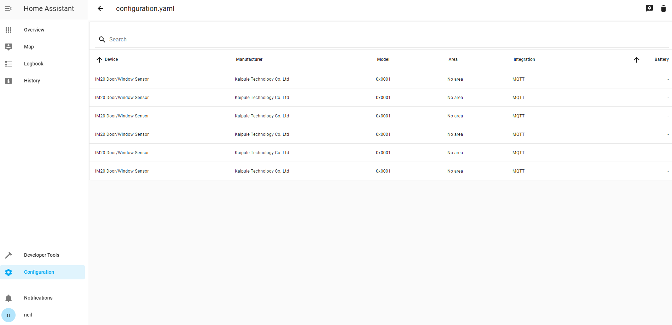This screenshot has height=325, width=672.
Task: Click MQTT in the first row
Action: pyautogui.click(x=519, y=79)
